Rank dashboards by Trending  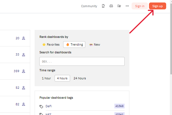[74, 45]
